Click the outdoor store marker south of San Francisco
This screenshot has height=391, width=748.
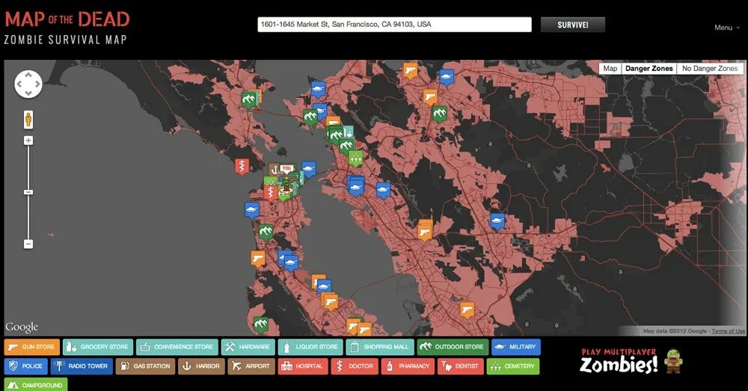[x=266, y=233]
